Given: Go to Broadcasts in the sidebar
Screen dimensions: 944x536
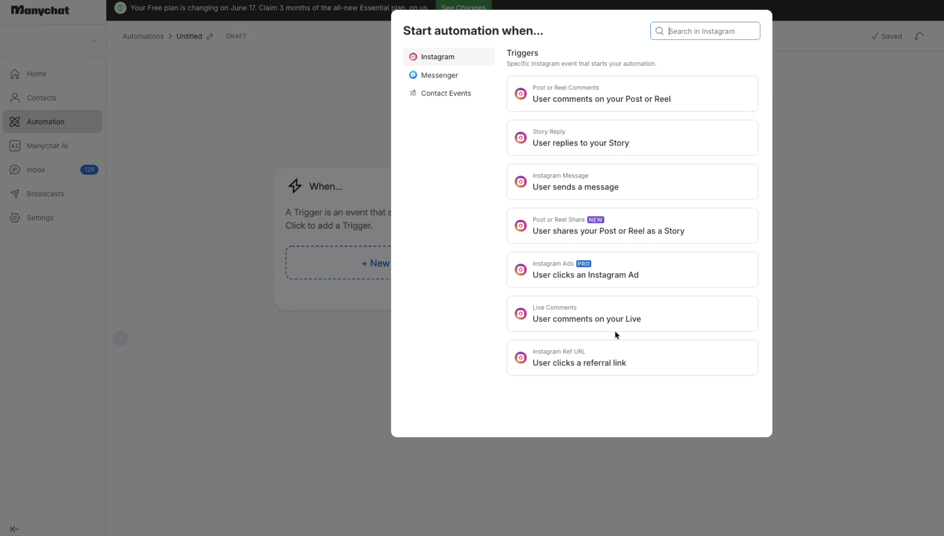Looking at the screenshot, I should click(x=52, y=194).
